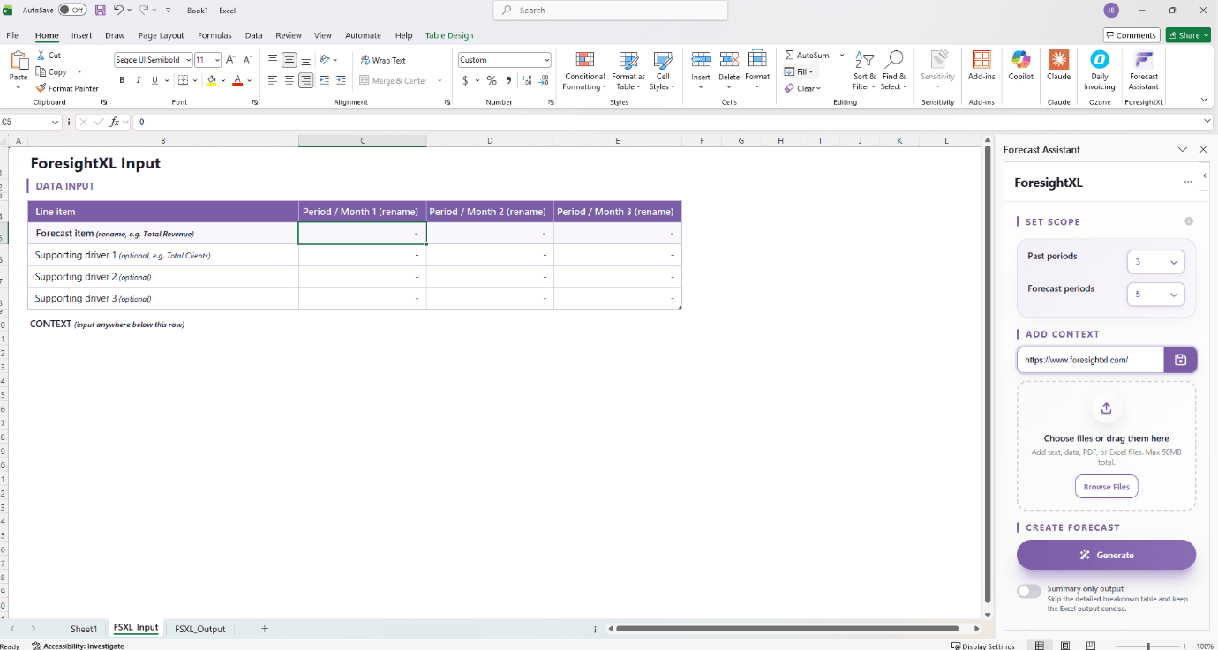The width and height of the screenshot is (1218, 650).
Task: Click the horizontal scrollbar
Action: [787, 629]
